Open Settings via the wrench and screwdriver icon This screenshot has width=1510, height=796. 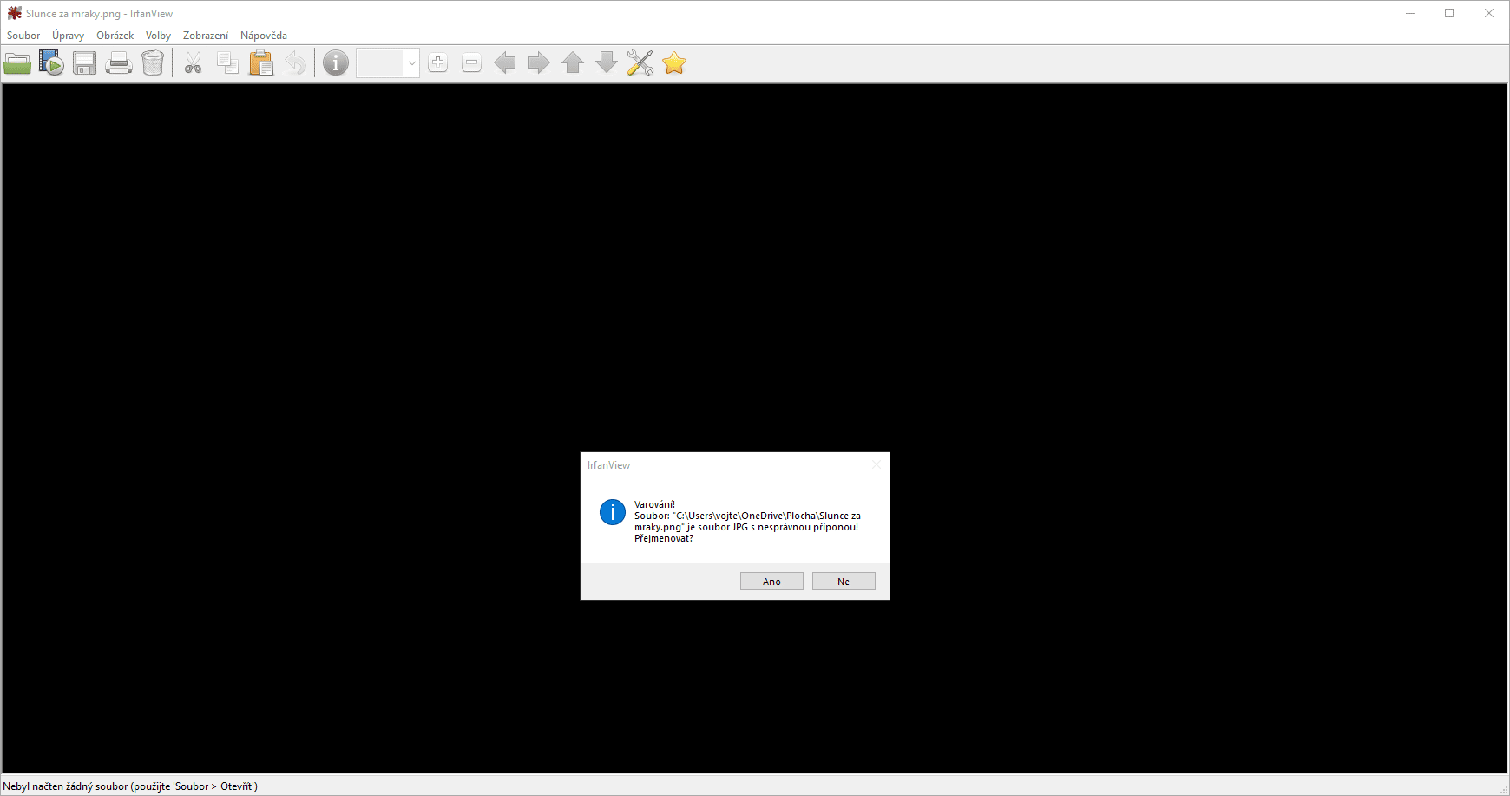640,63
